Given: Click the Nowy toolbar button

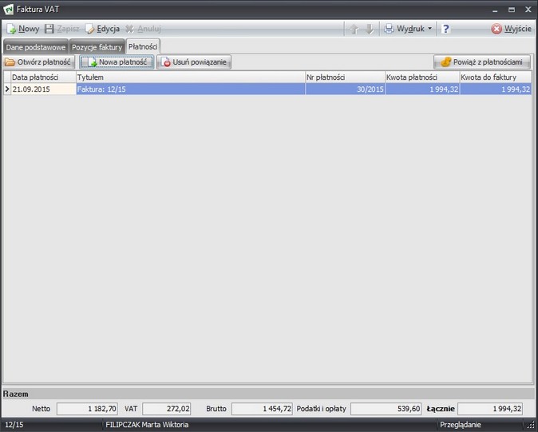Looking at the screenshot, I should tap(22, 29).
